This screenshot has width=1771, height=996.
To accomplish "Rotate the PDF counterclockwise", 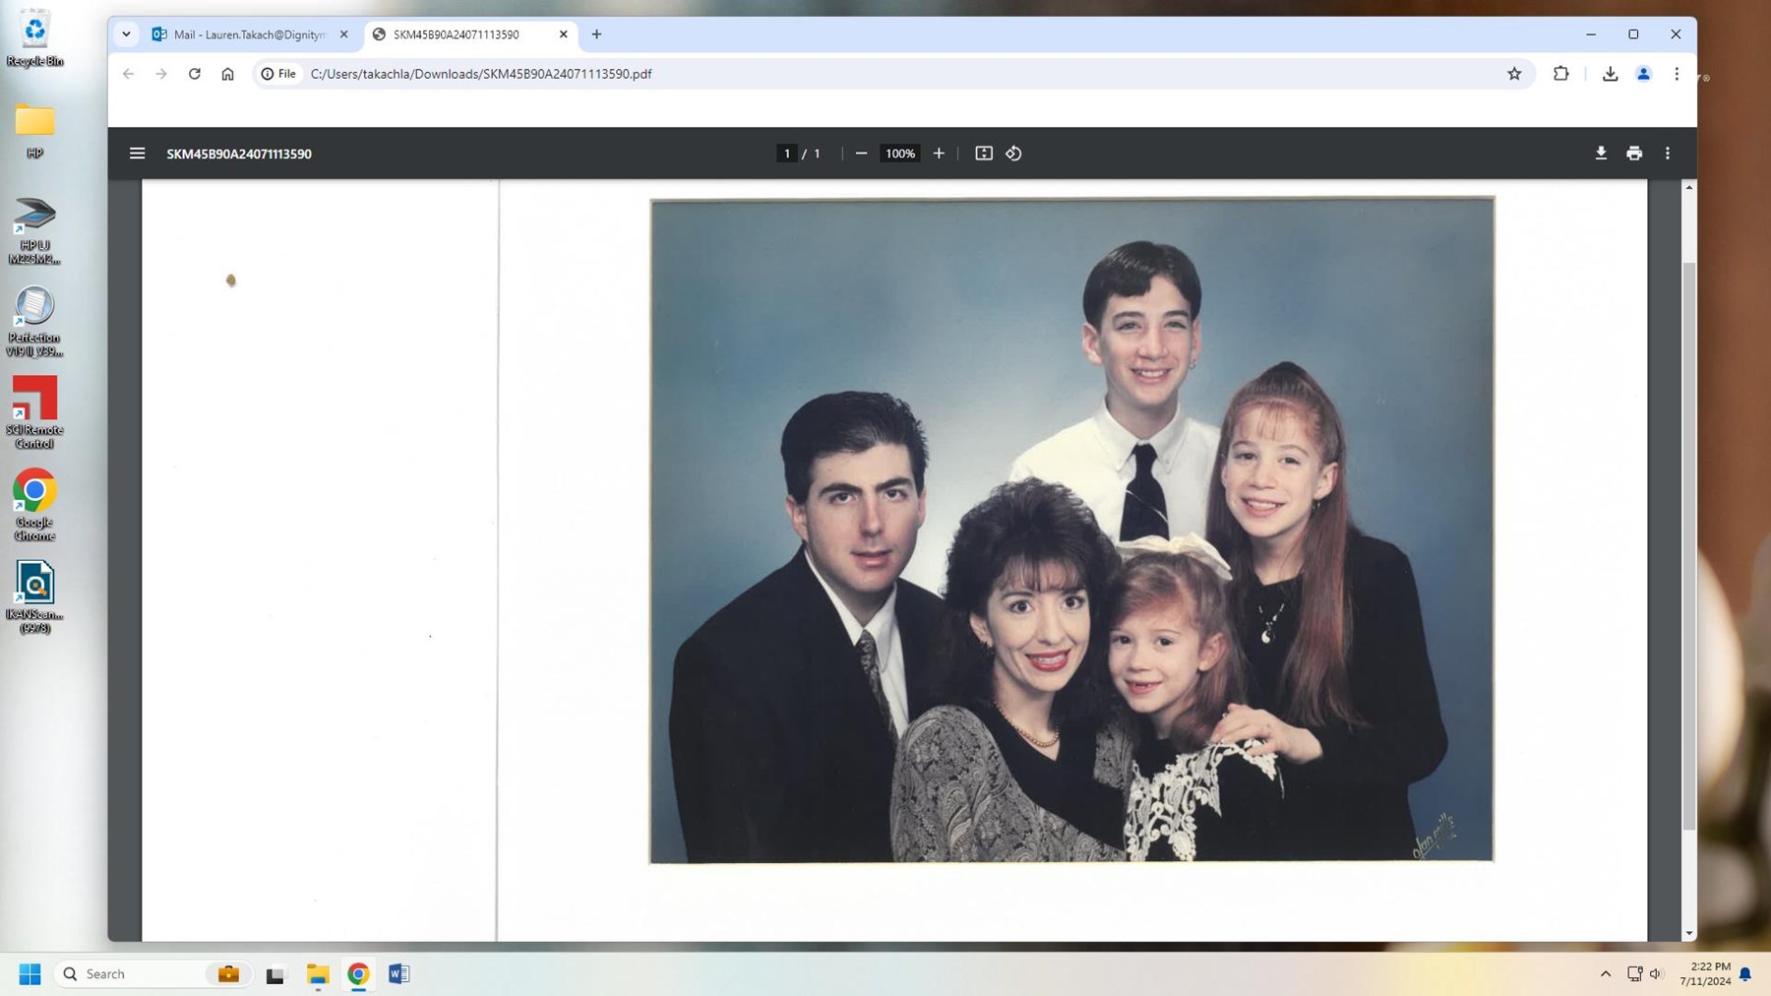I will click(x=1013, y=154).
